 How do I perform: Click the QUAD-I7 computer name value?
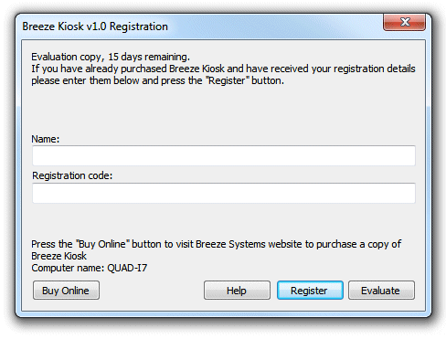pos(127,268)
